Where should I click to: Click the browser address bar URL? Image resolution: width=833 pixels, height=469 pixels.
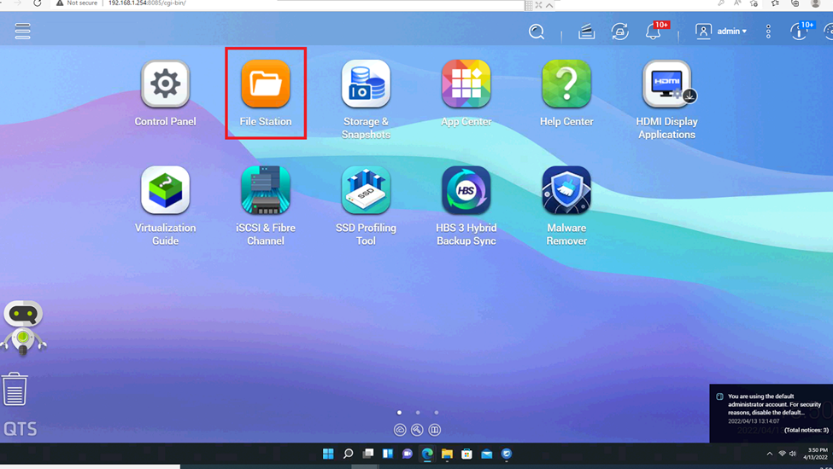point(147,3)
